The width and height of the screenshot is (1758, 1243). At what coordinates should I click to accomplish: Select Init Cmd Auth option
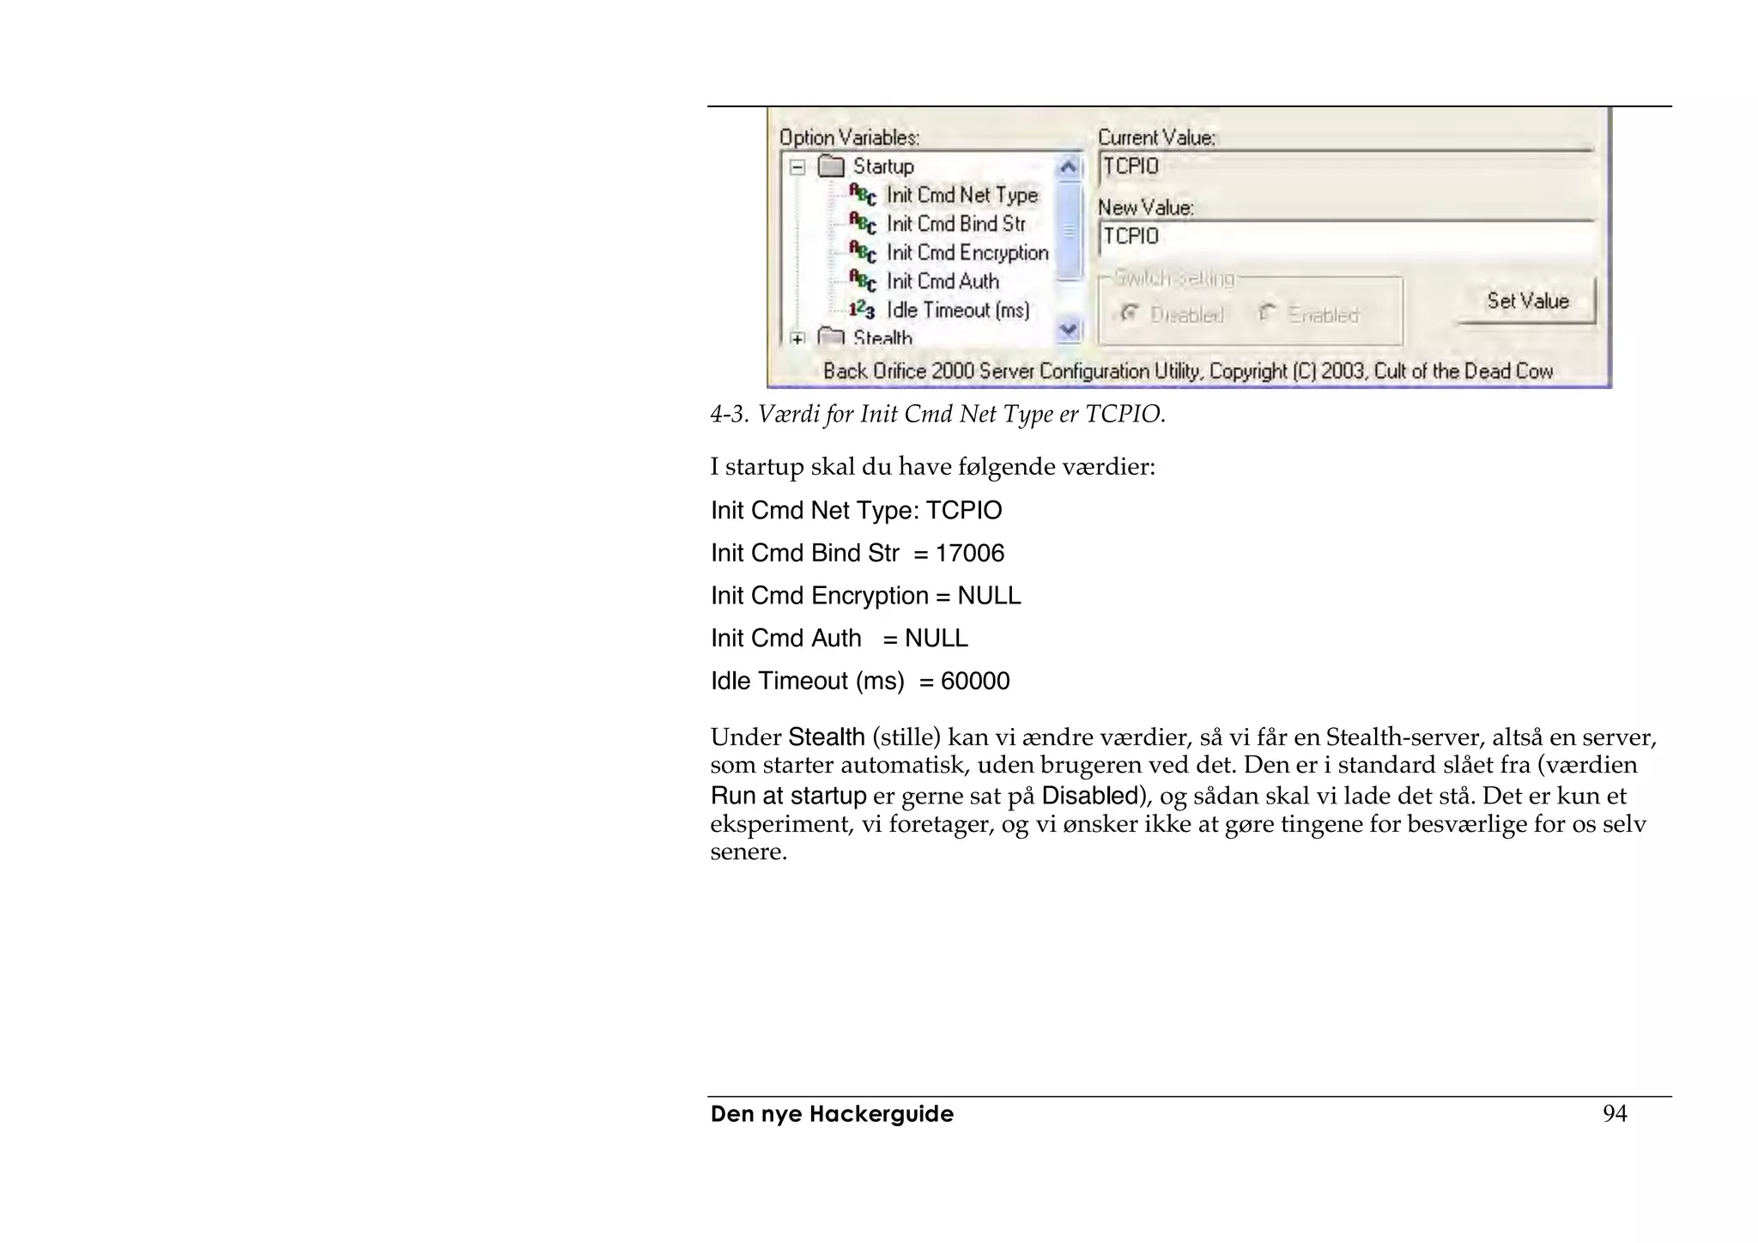[943, 282]
